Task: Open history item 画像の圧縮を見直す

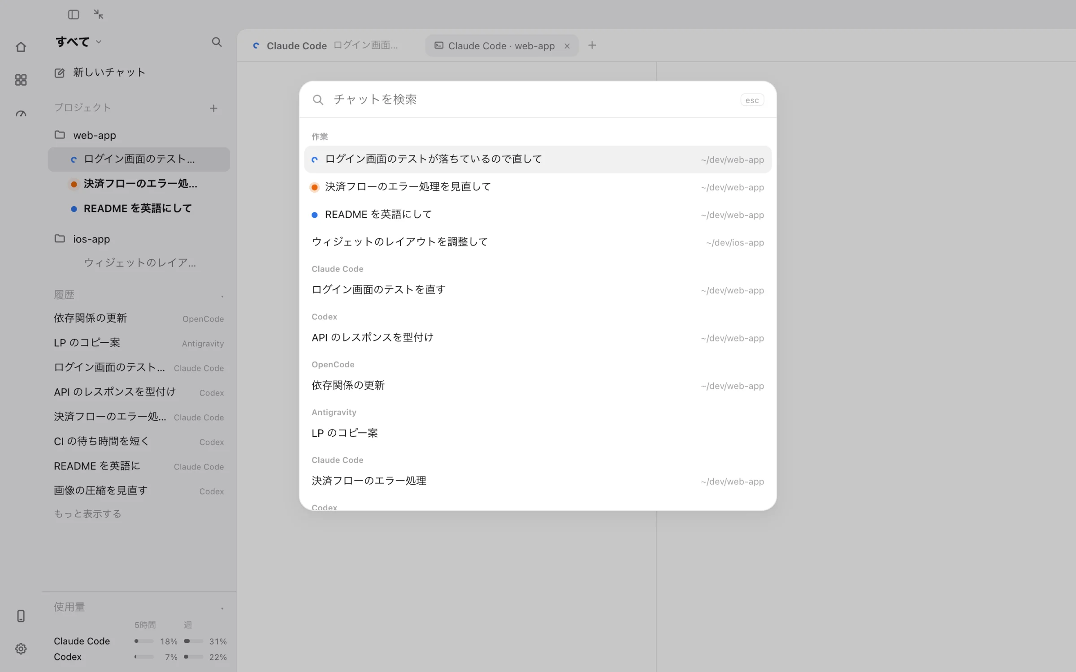Action: coord(139,491)
